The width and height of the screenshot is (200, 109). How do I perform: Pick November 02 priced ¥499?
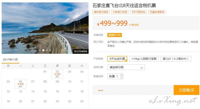tap(57, 74)
